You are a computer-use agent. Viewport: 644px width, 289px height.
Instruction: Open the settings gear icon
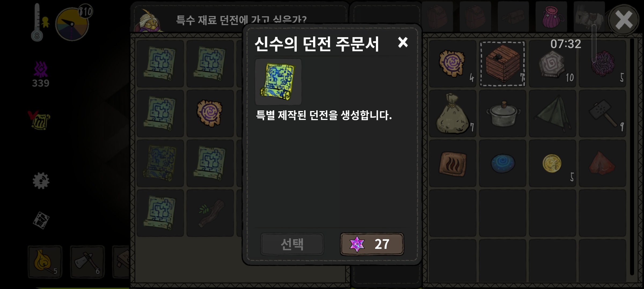tap(41, 181)
